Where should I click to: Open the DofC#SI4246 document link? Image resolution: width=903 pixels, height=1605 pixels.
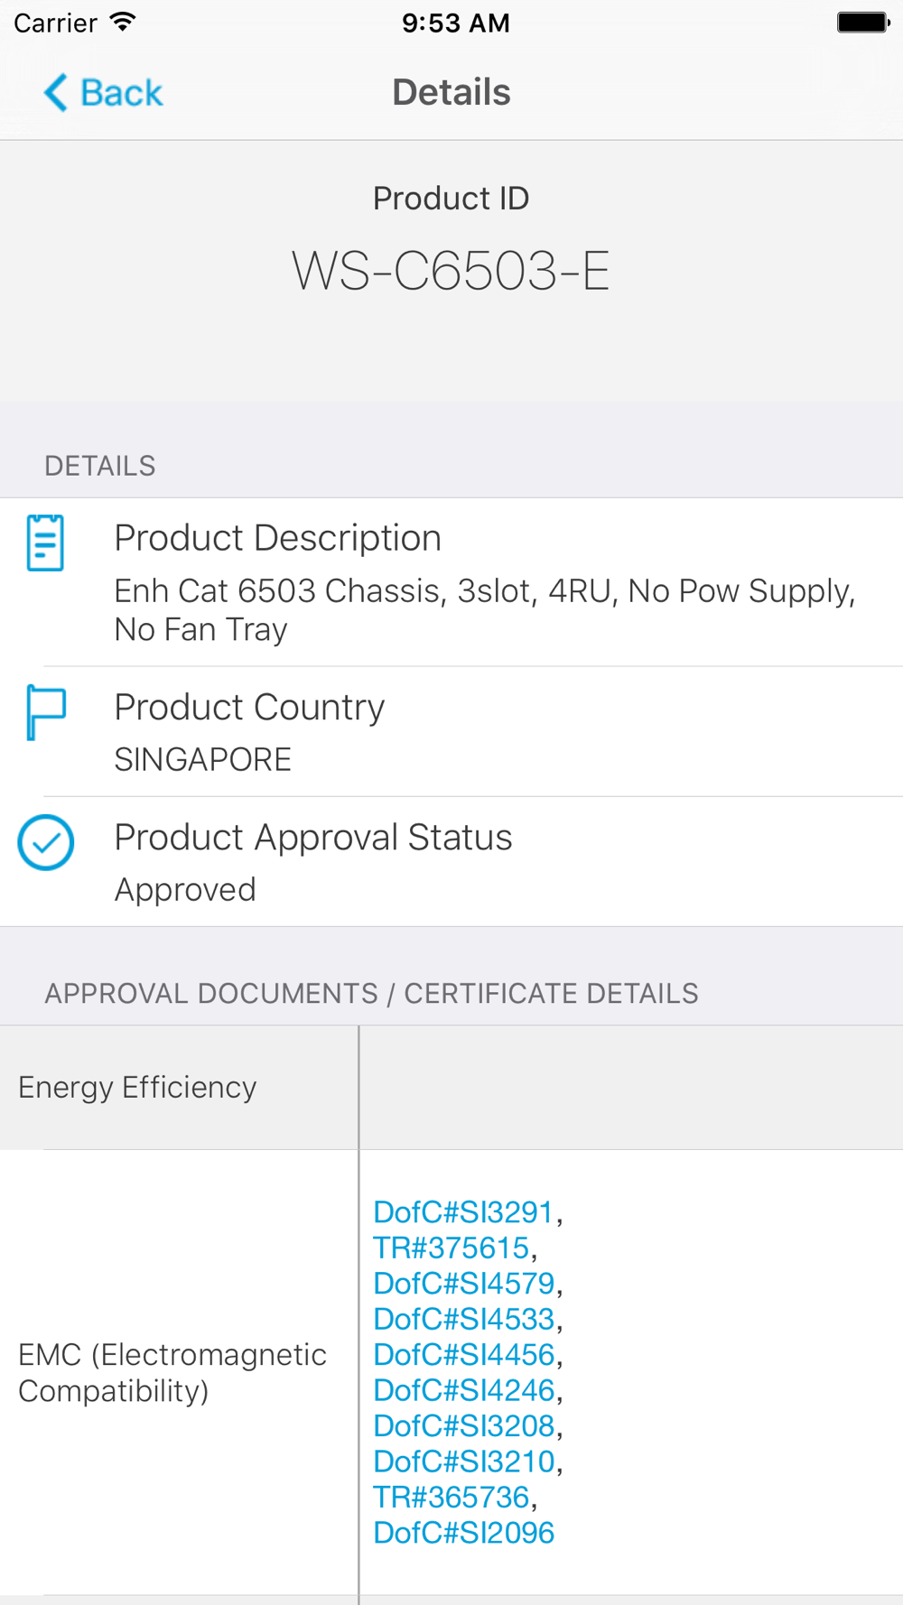(463, 1390)
